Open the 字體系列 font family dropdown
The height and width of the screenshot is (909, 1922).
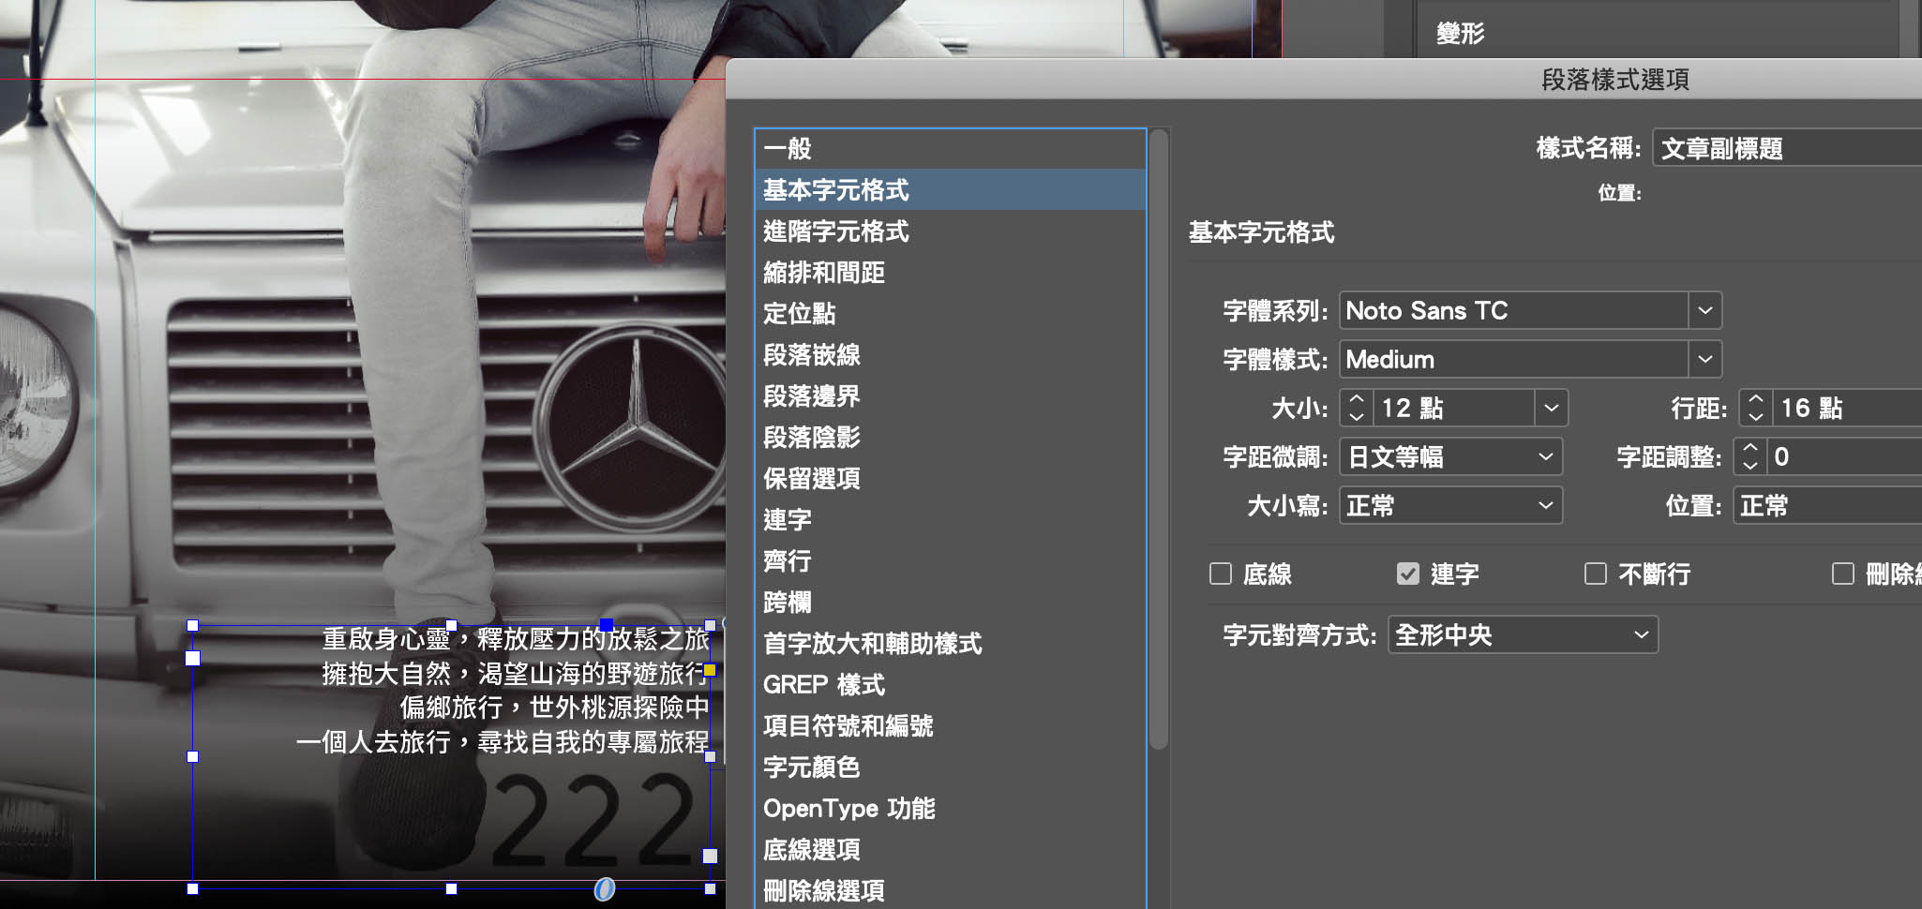pyautogui.click(x=1704, y=310)
